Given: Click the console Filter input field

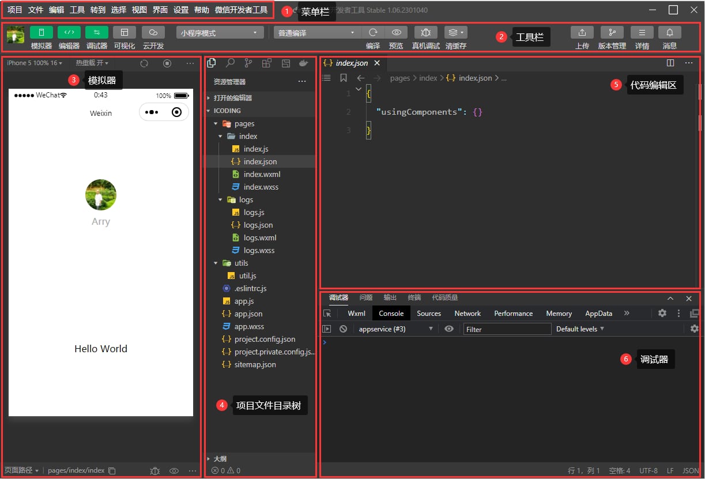Looking at the screenshot, I should tap(507, 329).
